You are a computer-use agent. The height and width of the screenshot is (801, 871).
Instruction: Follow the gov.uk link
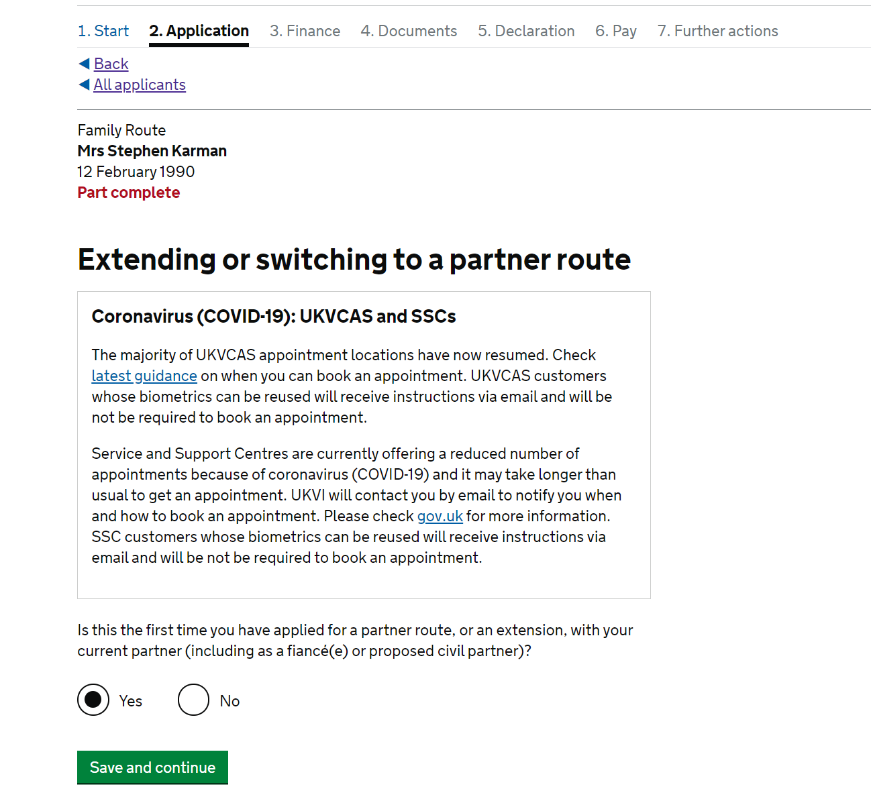[440, 516]
